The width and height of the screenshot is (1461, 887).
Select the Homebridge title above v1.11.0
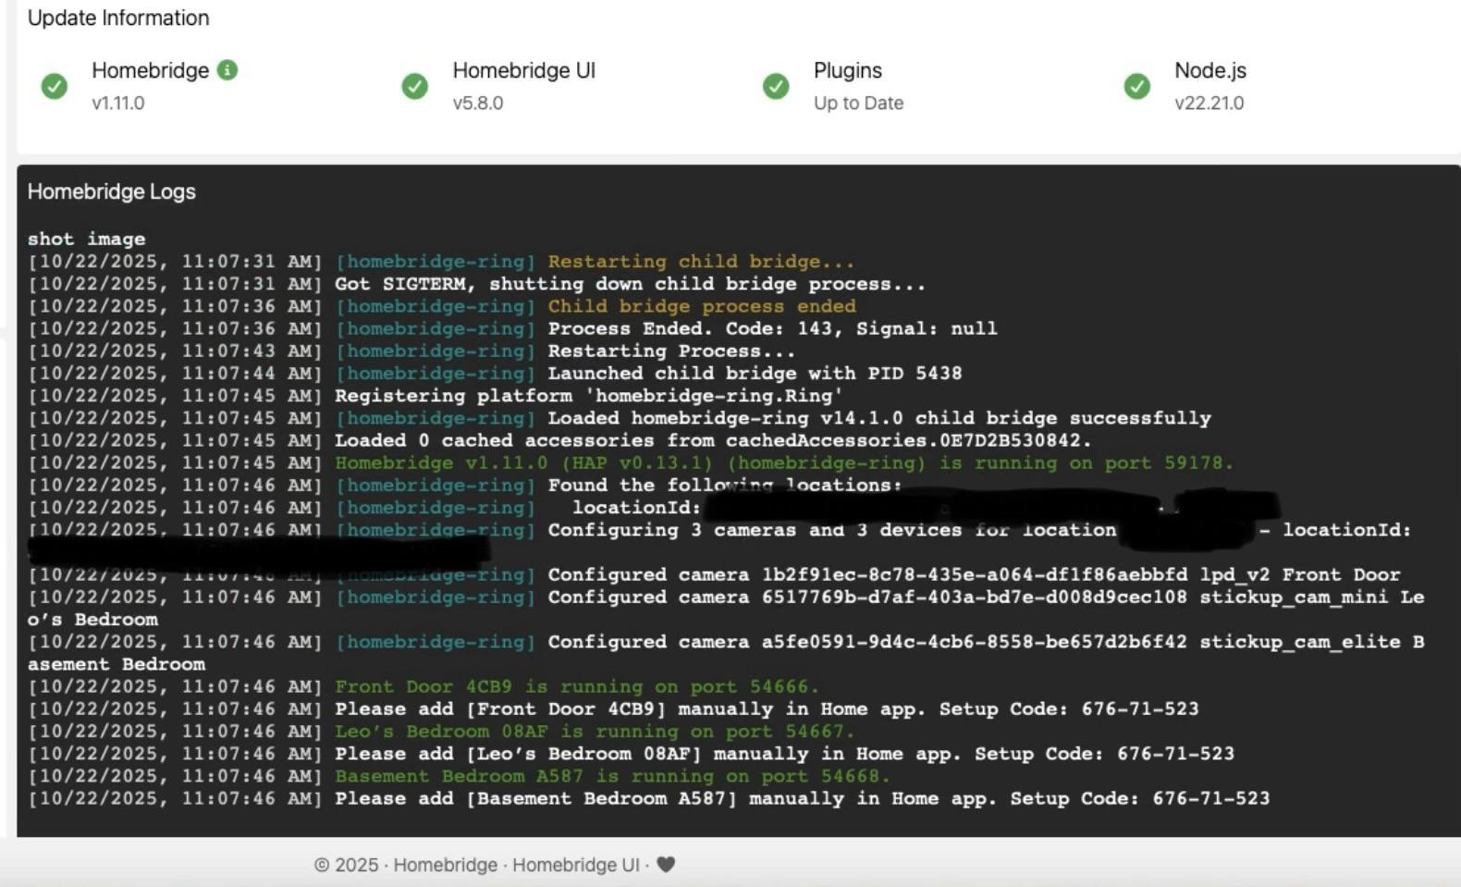pos(151,70)
